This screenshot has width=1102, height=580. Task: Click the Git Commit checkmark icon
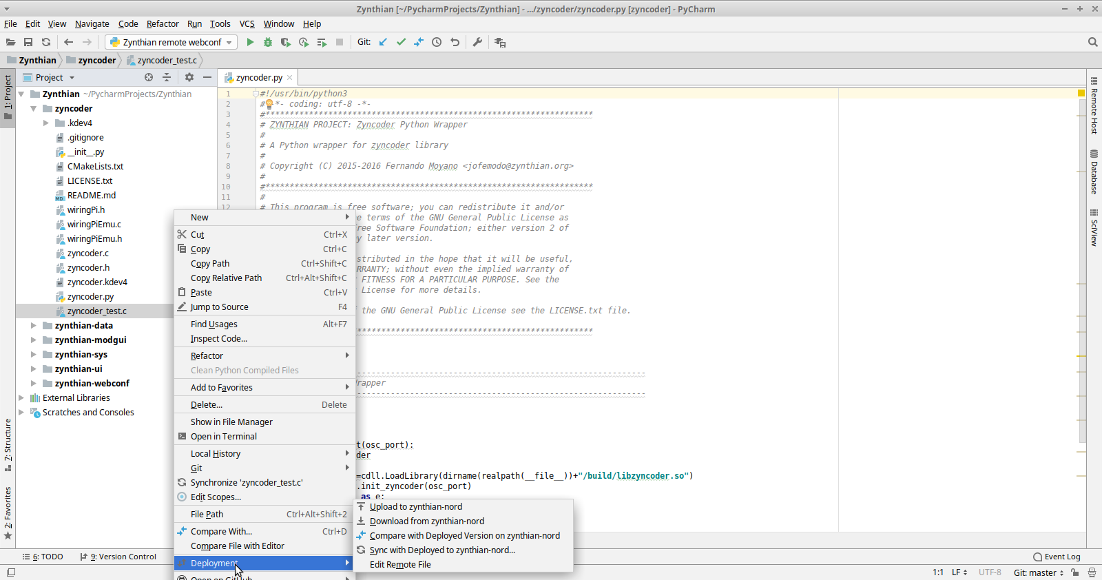[x=401, y=42]
